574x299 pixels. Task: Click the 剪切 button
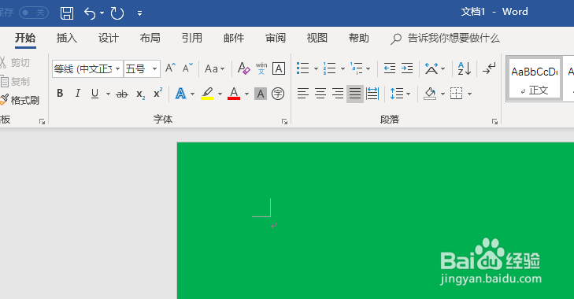[15, 63]
